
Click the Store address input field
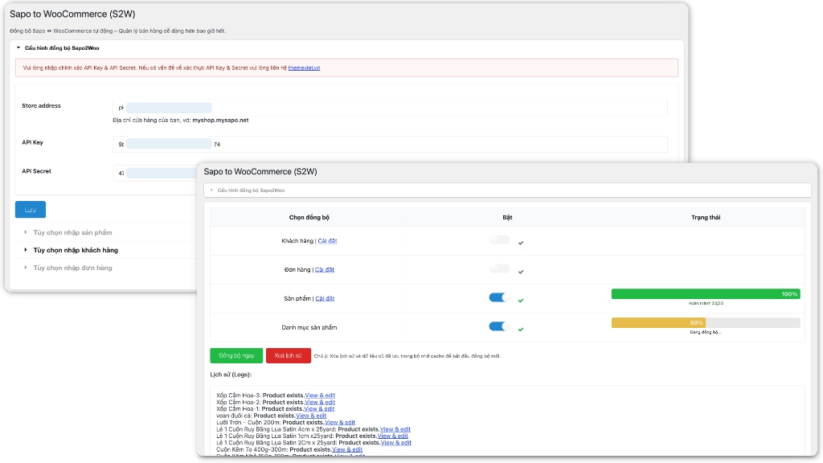pos(390,108)
